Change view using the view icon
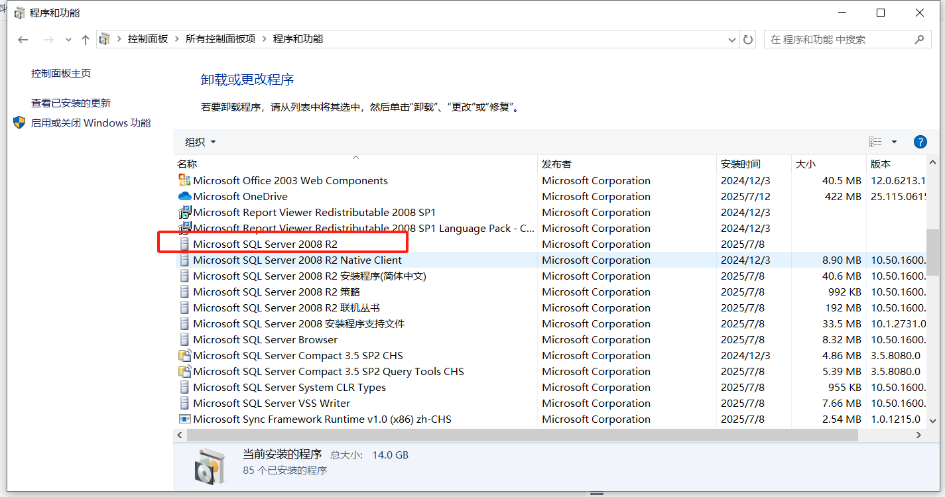The width and height of the screenshot is (945, 497). 875,142
